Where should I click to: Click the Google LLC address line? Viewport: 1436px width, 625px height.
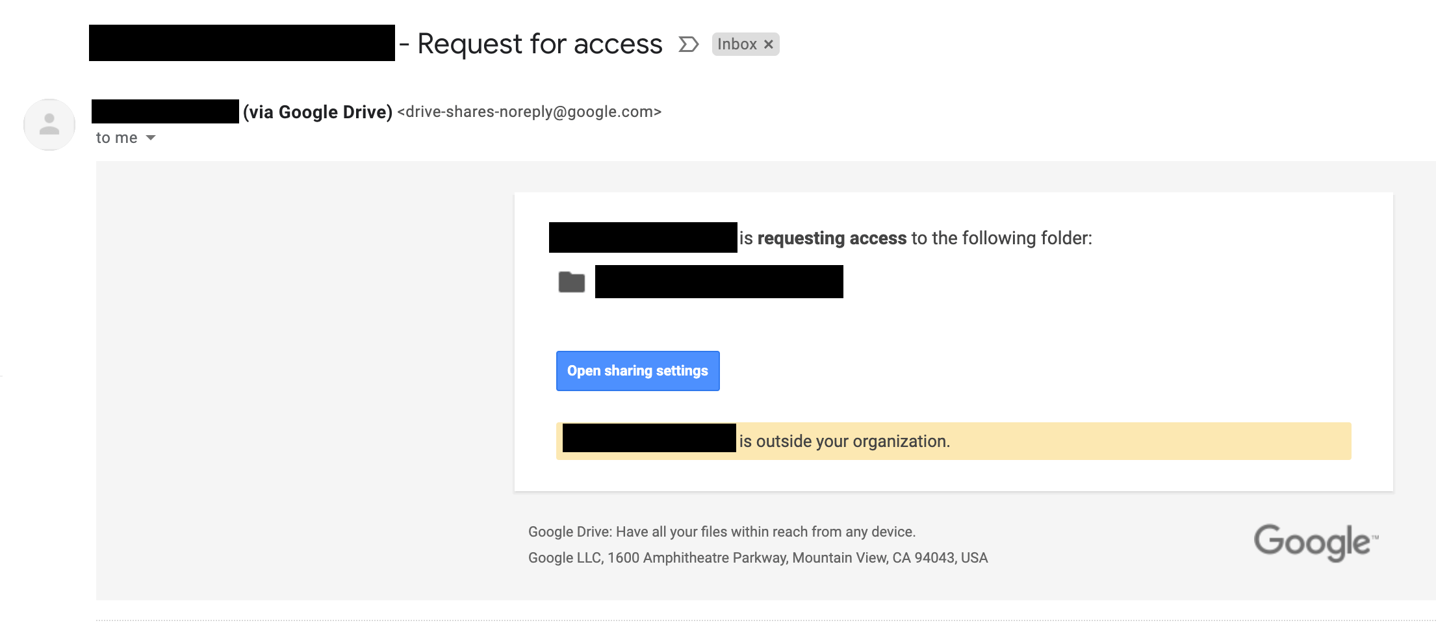pyautogui.click(x=758, y=558)
